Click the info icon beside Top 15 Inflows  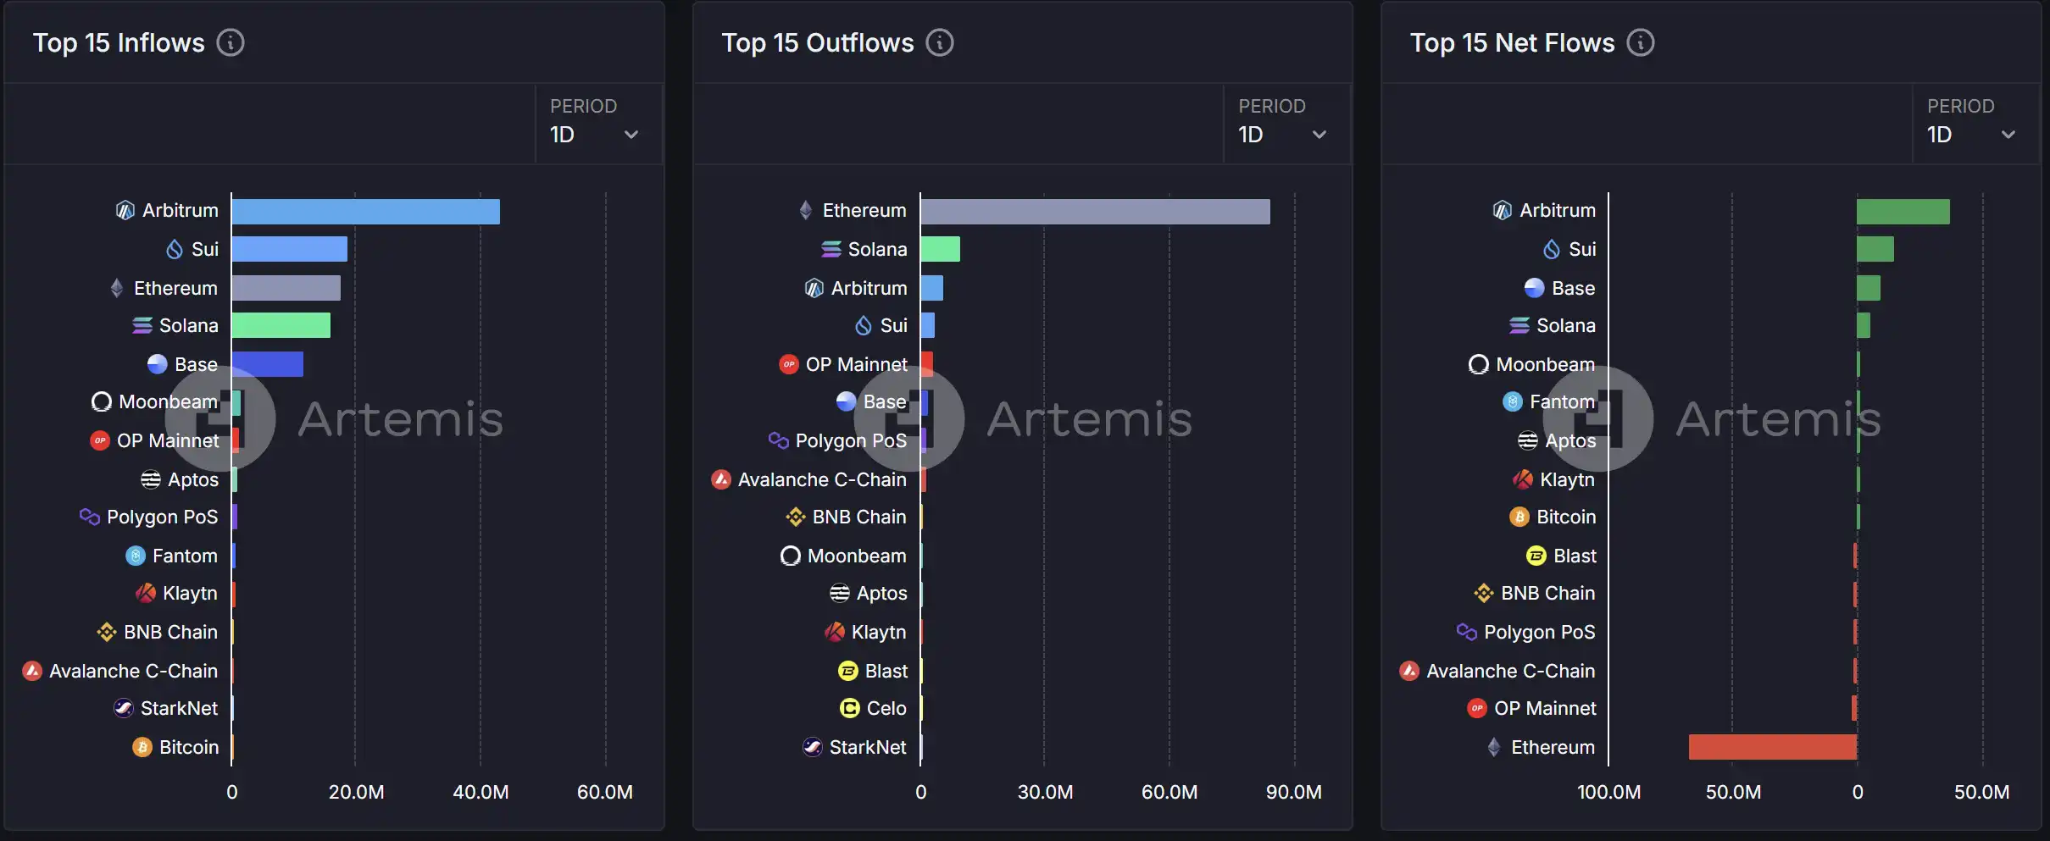coord(231,42)
